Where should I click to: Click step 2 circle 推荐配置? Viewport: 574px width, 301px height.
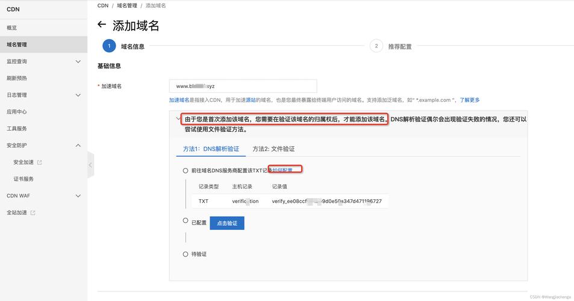pos(376,46)
